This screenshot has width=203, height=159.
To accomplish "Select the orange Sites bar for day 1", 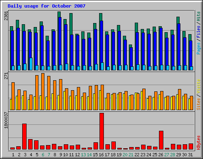I will click(13, 96).
